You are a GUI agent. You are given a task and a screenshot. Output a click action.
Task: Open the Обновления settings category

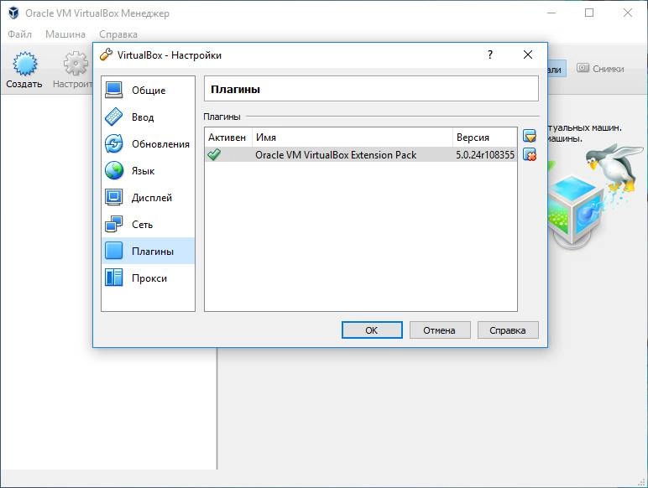pos(148,143)
